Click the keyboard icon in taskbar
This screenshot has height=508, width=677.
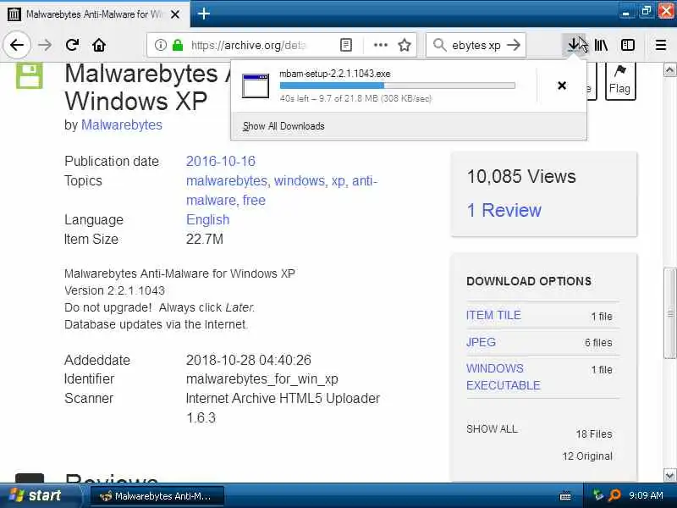pos(565,496)
